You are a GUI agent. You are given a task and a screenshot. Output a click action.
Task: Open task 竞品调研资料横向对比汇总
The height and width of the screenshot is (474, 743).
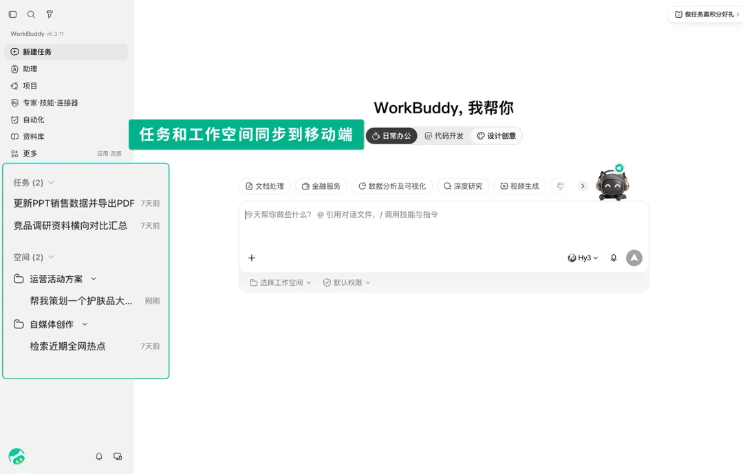click(86, 225)
